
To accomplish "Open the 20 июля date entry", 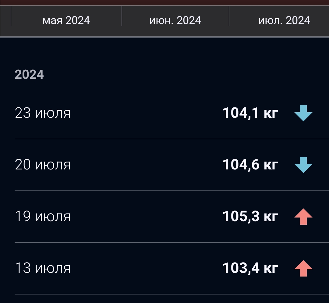I will (43, 165).
